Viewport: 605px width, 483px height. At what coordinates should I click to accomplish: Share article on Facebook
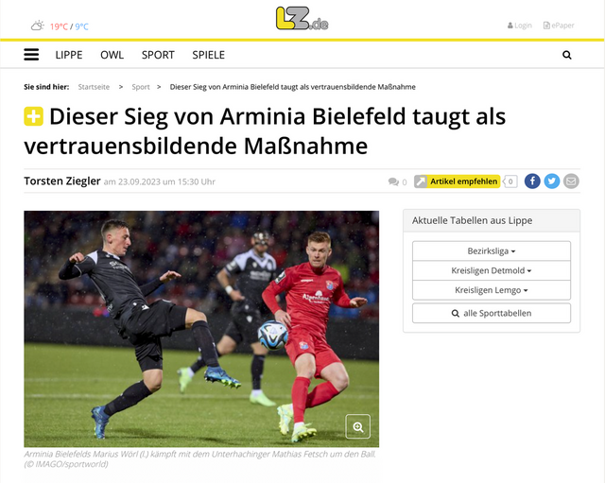(x=532, y=181)
